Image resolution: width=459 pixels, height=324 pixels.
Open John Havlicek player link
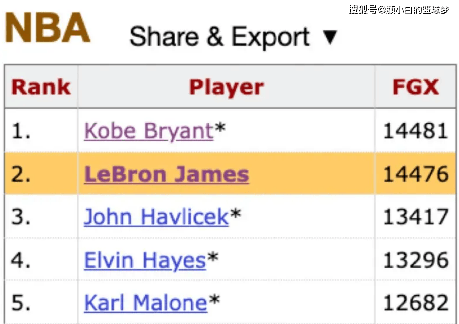pos(156,217)
